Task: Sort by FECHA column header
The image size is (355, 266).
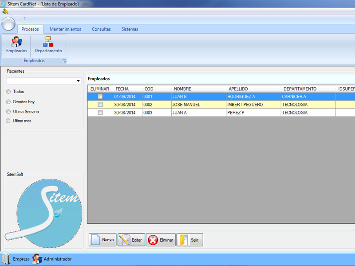Action: (127, 89)
